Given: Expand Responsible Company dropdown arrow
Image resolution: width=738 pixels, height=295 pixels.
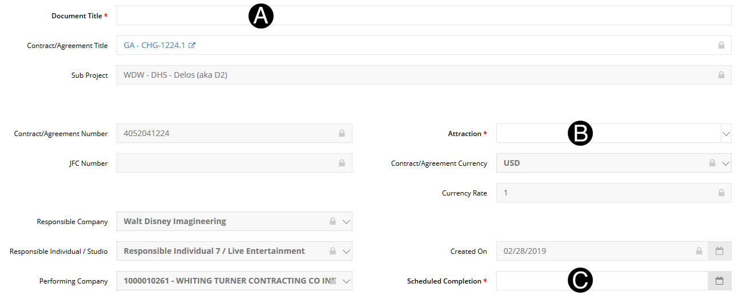Looking at the screenshot, I should tap(346, 222).
